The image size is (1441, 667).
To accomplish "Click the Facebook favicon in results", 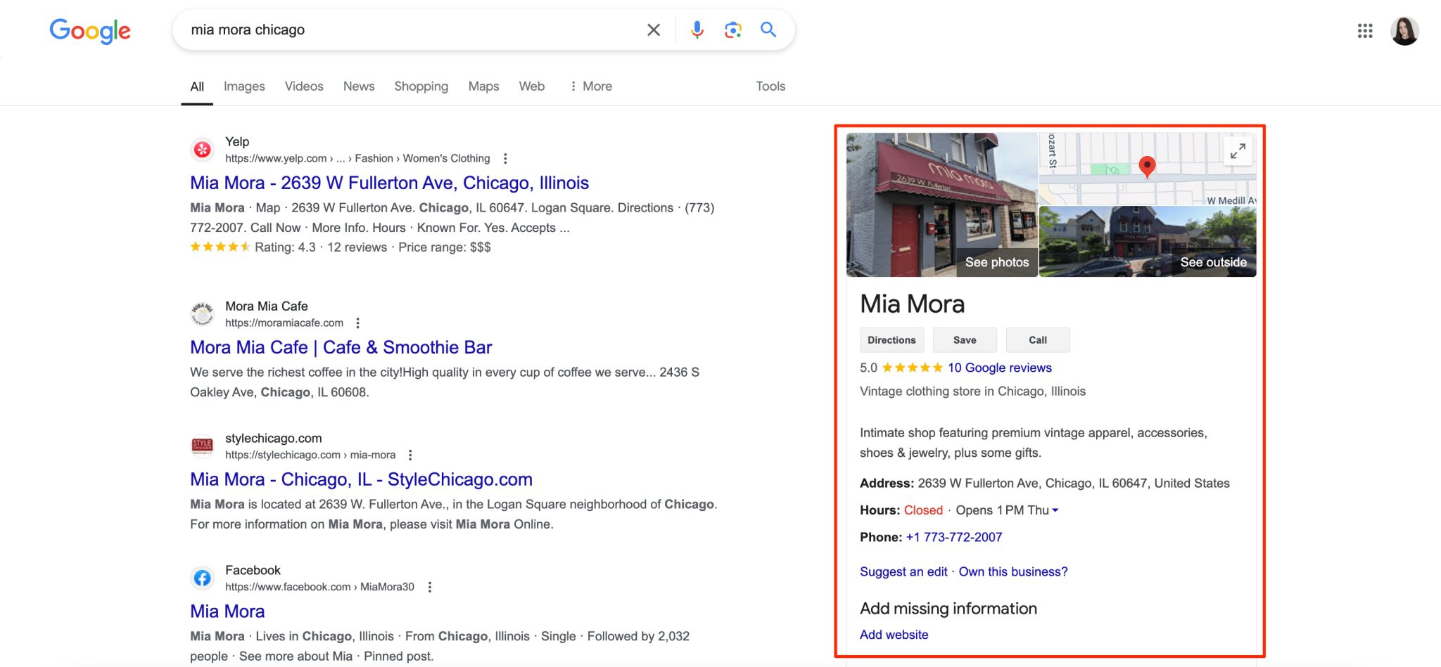I will tap(202, 578).
